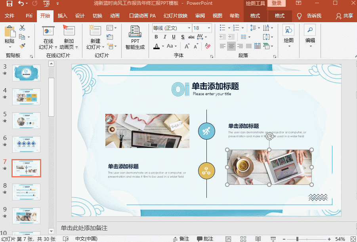Click the Cut scissors icon
Image resolution: width=357 pixels, height=242 pixels.
click(22, 28)
